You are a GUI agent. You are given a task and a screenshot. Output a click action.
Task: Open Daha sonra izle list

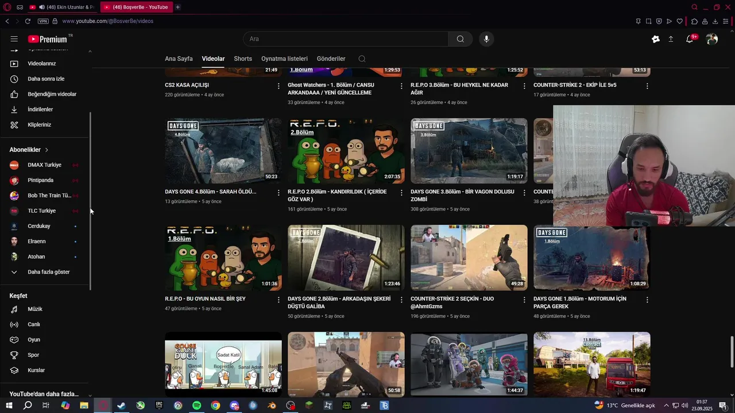point(45,79)
